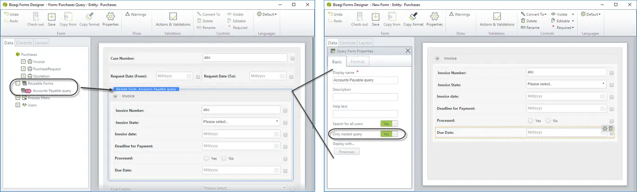Screen dimensions: 637x192
Task: Click Check-out icon in Purchases Query window
Action: pyautogui.click(x=35, y=20)
